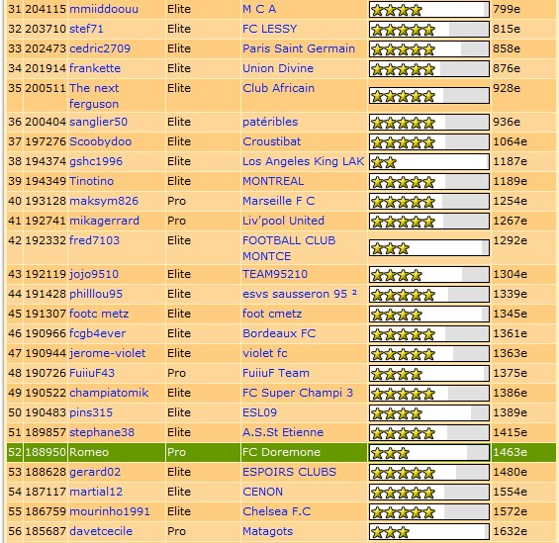Click the davetcecile manager link

[x=101, y=531]
